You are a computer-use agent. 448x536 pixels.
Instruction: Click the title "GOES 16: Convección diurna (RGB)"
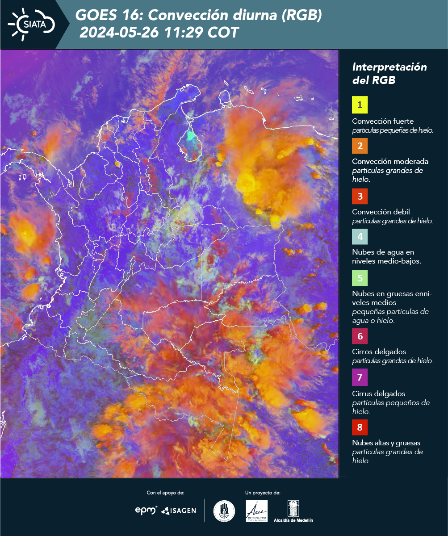(199, 15)
